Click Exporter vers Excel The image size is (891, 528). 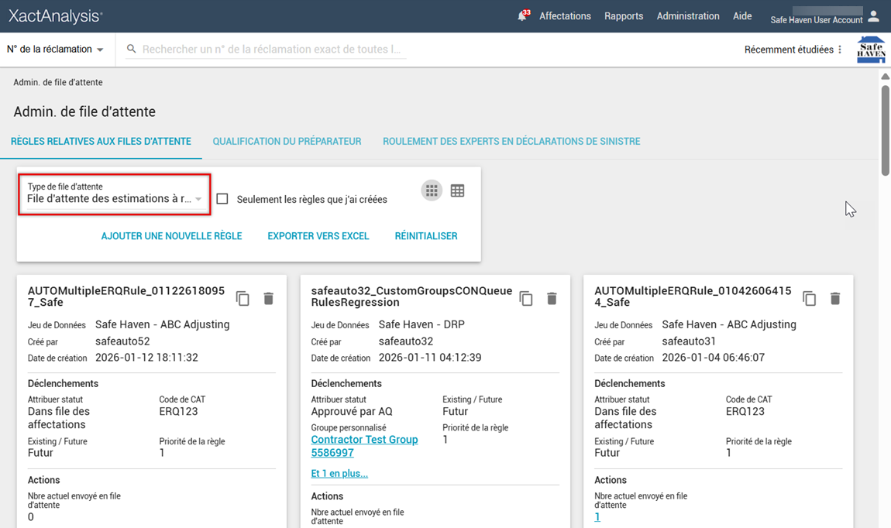pyautogui.click(x=318, y=235)
